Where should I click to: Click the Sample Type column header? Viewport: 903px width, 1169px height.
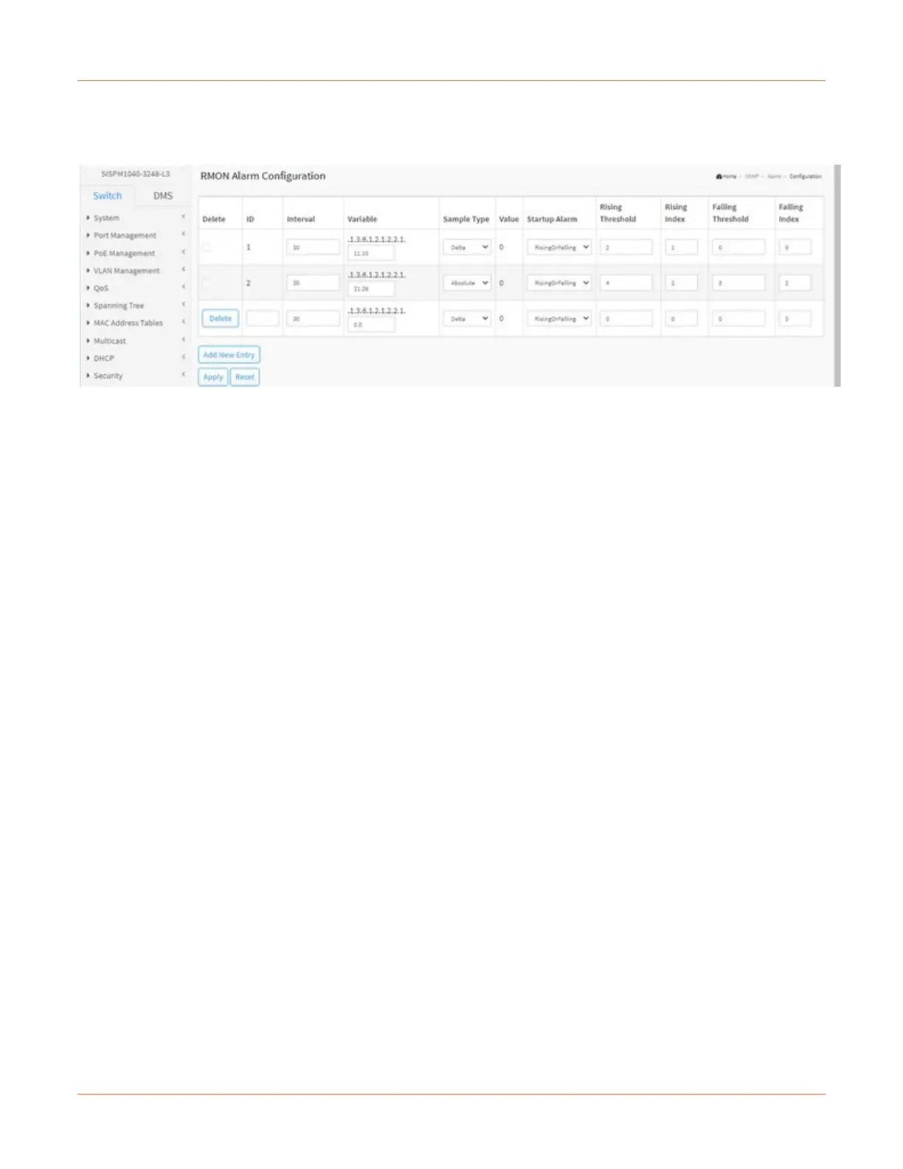pos(466,219)
